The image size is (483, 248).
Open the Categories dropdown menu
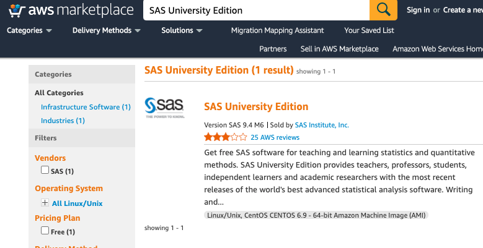(x=29, y=30)
